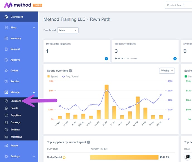
Task: Open the Dashboard Main dropdown
Action: tap(68, 30)
